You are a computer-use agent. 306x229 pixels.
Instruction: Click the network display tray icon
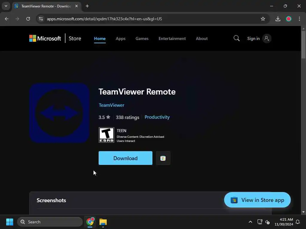(260, 222)
